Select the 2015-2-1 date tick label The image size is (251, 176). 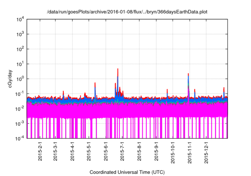tap(40, 151)
